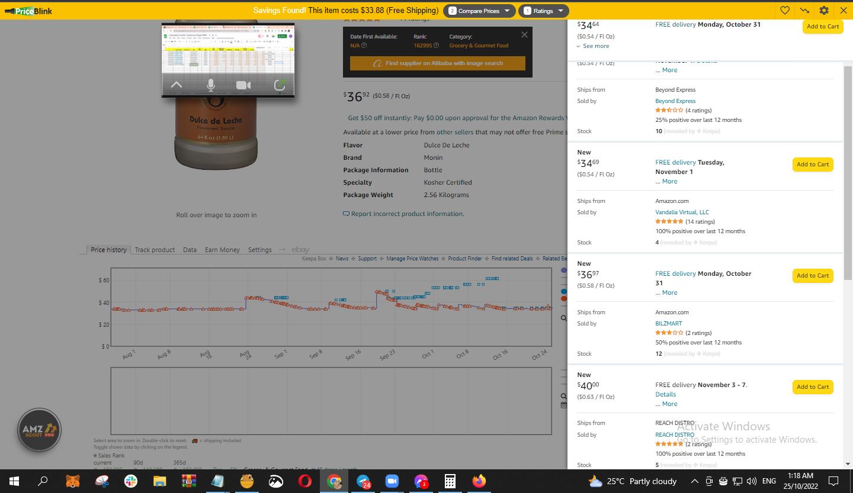Viewport: 853px width, 493px height.
Task: Add the $34.64 offer to cart
Action: pyautogui.click(x=823, y=27)
